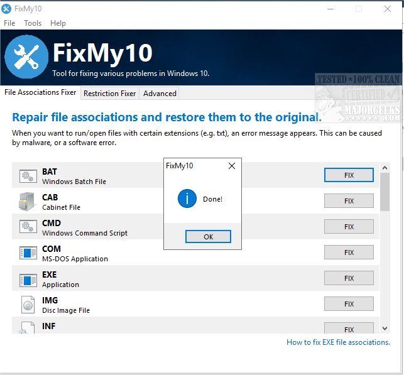The width and height of the screenshot is (404, 375).
Task: Click the file list scrollbar thumb
Action: pyautogui.click(x=385, y=192)
